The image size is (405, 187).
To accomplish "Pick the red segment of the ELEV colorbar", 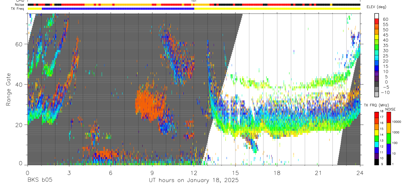I will coord(377,21).
